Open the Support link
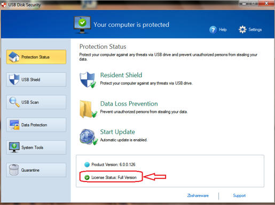Viewport: 275px width, 205px height. coord(239,195)
